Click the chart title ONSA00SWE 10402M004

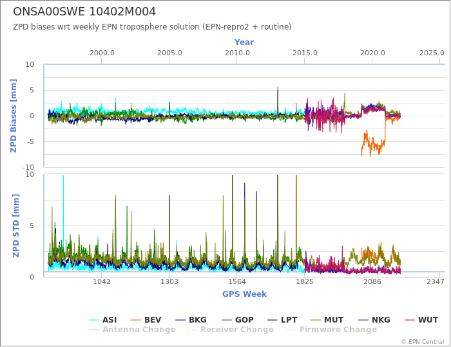pos(84,12)
